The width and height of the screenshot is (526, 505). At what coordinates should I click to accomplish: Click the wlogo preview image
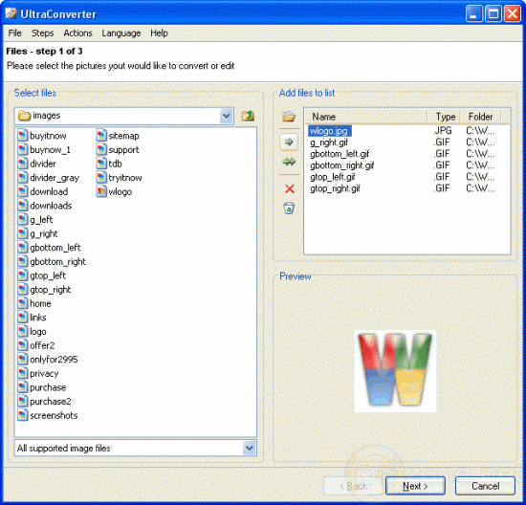(x=395, y=371)
